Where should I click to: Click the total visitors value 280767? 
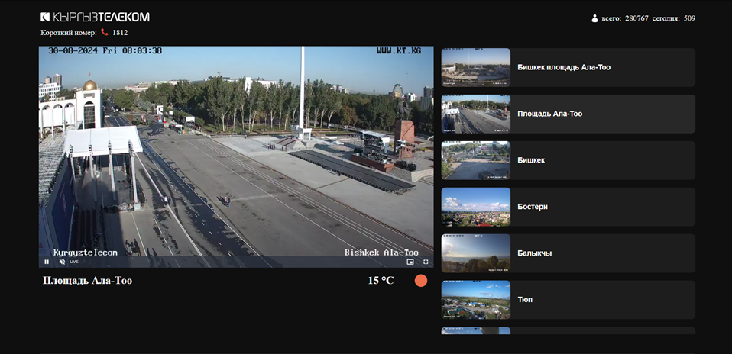[636, 18]
